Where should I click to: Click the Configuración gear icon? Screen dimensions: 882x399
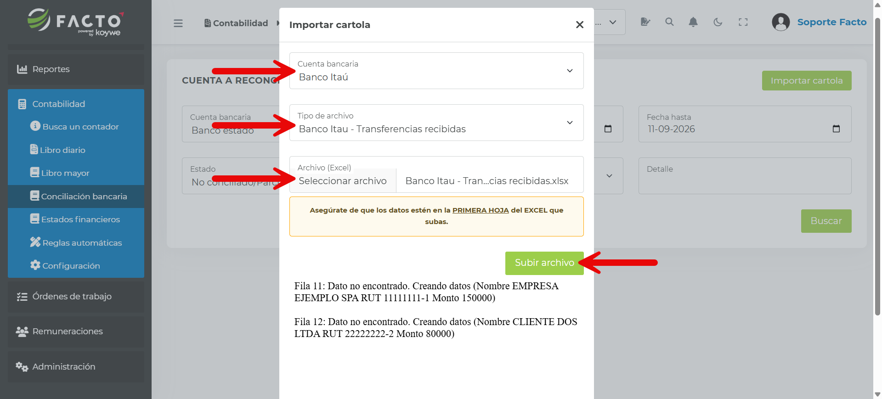(35, 265)
